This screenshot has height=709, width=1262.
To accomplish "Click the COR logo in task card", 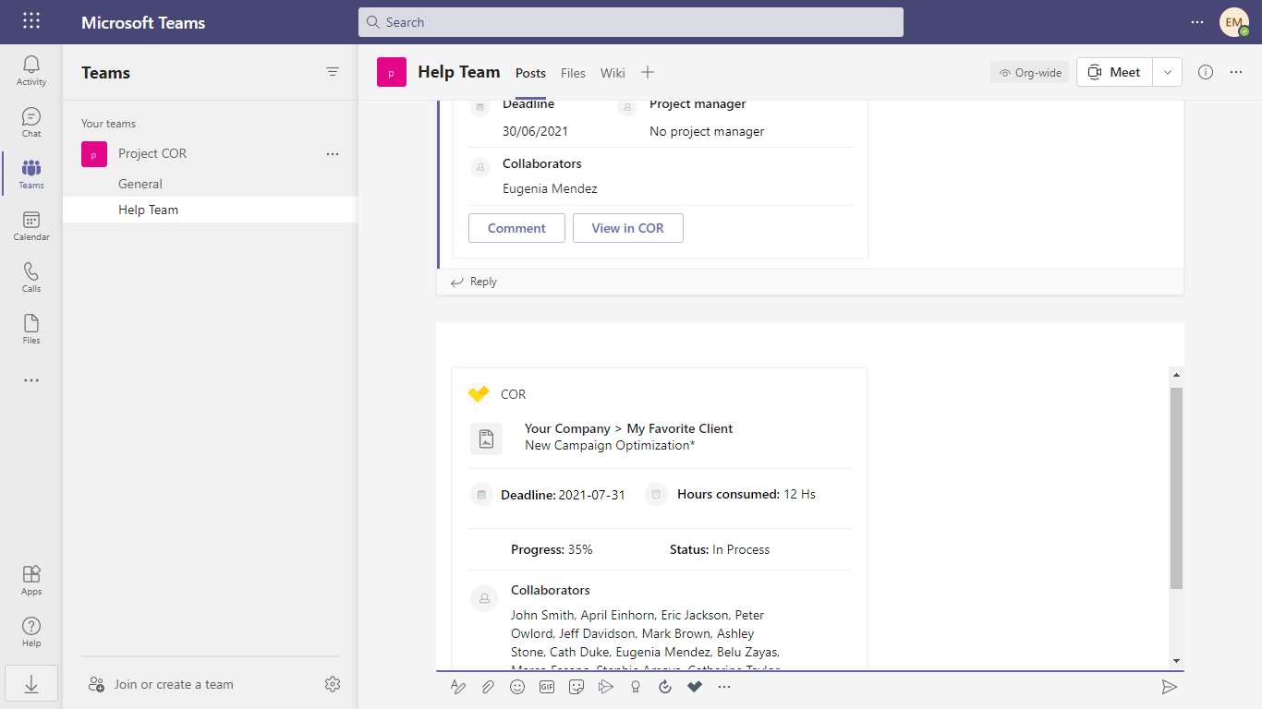I will pyautogui.click(x=479, y=394).
